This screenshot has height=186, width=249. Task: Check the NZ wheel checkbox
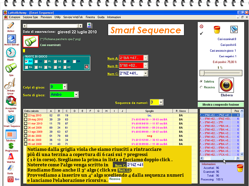(x=65, y=67)
